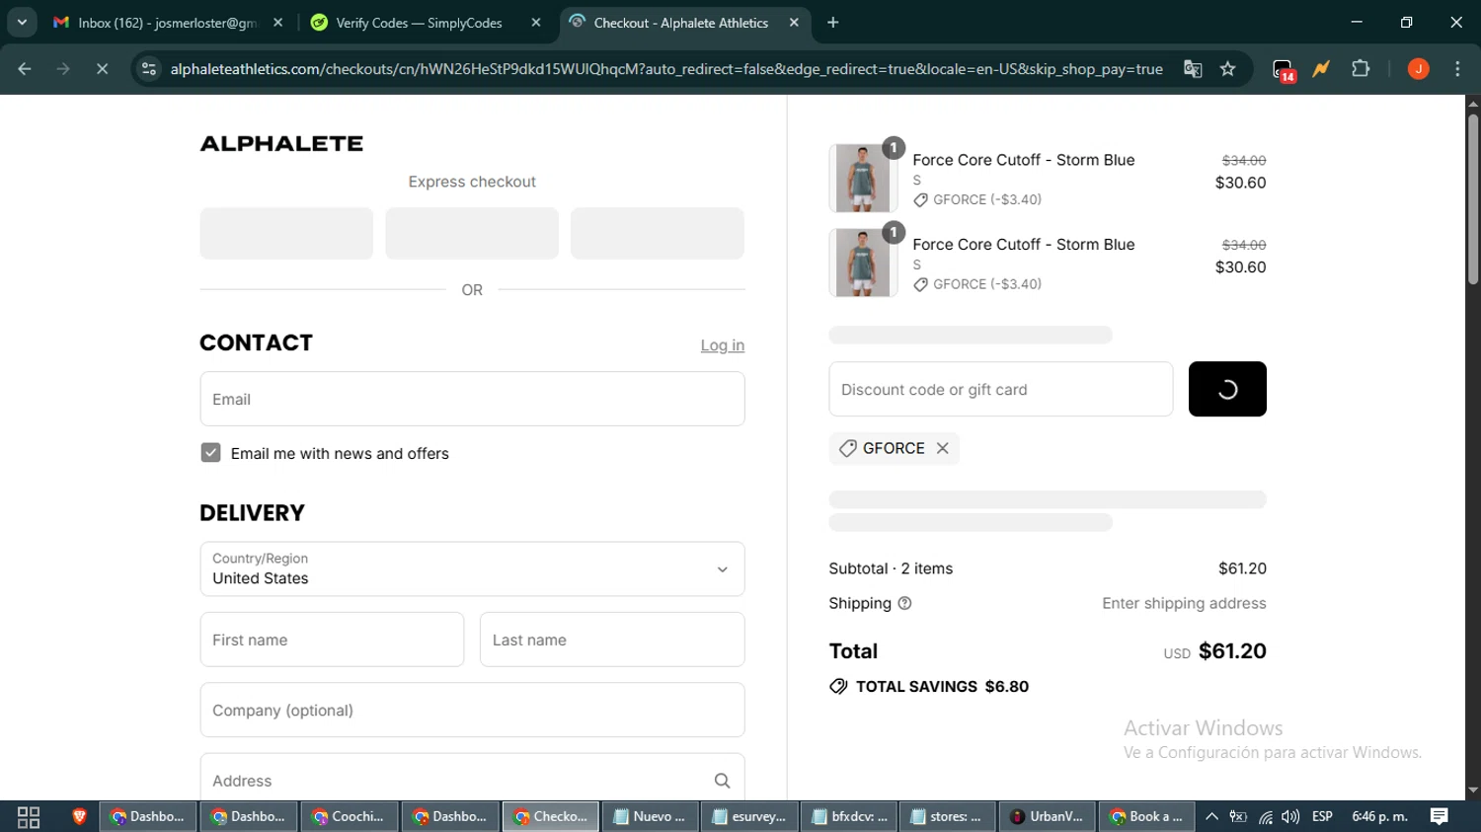
Task: Stop loading the page
Action: (102, 69)
